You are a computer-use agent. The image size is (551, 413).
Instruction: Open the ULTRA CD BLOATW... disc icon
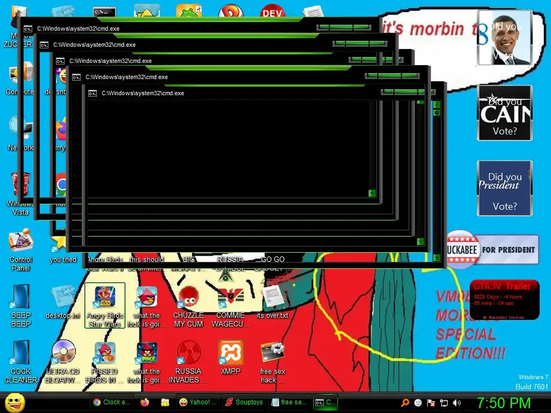tap(62, 362)
